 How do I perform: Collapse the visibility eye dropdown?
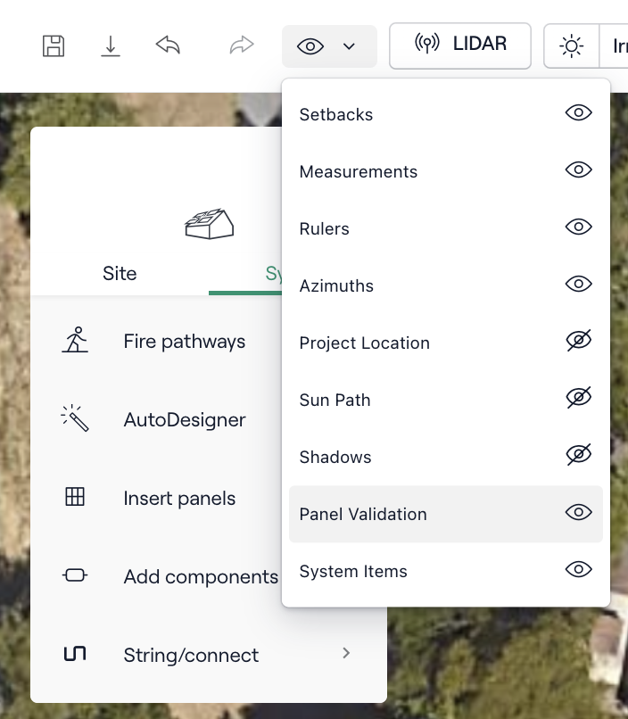(329, 46)
